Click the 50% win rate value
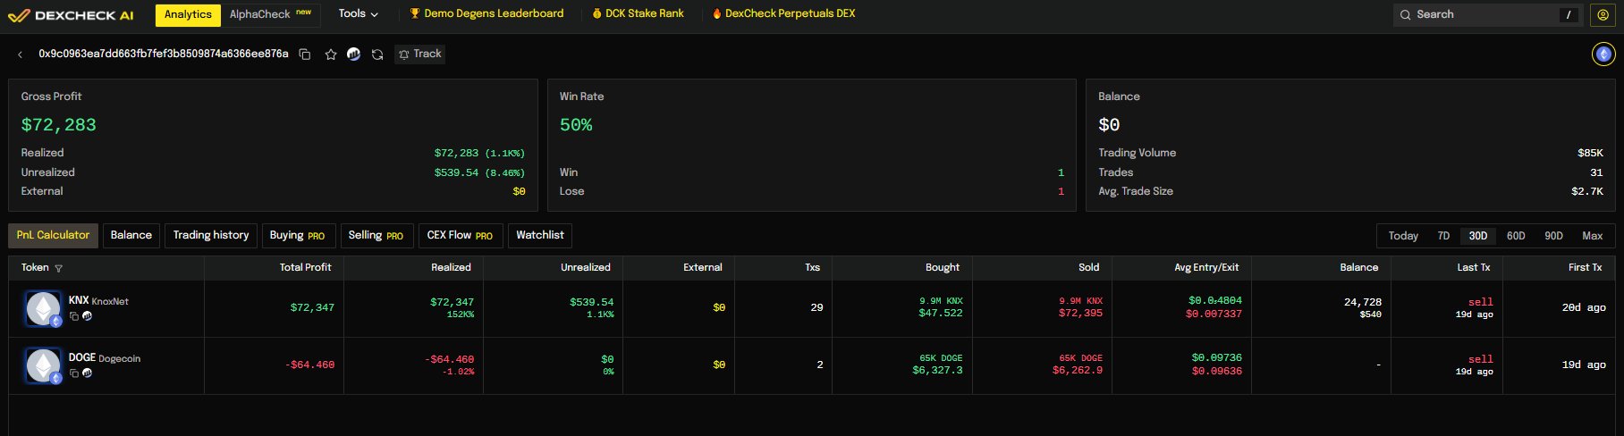 (x=576, y=125)
